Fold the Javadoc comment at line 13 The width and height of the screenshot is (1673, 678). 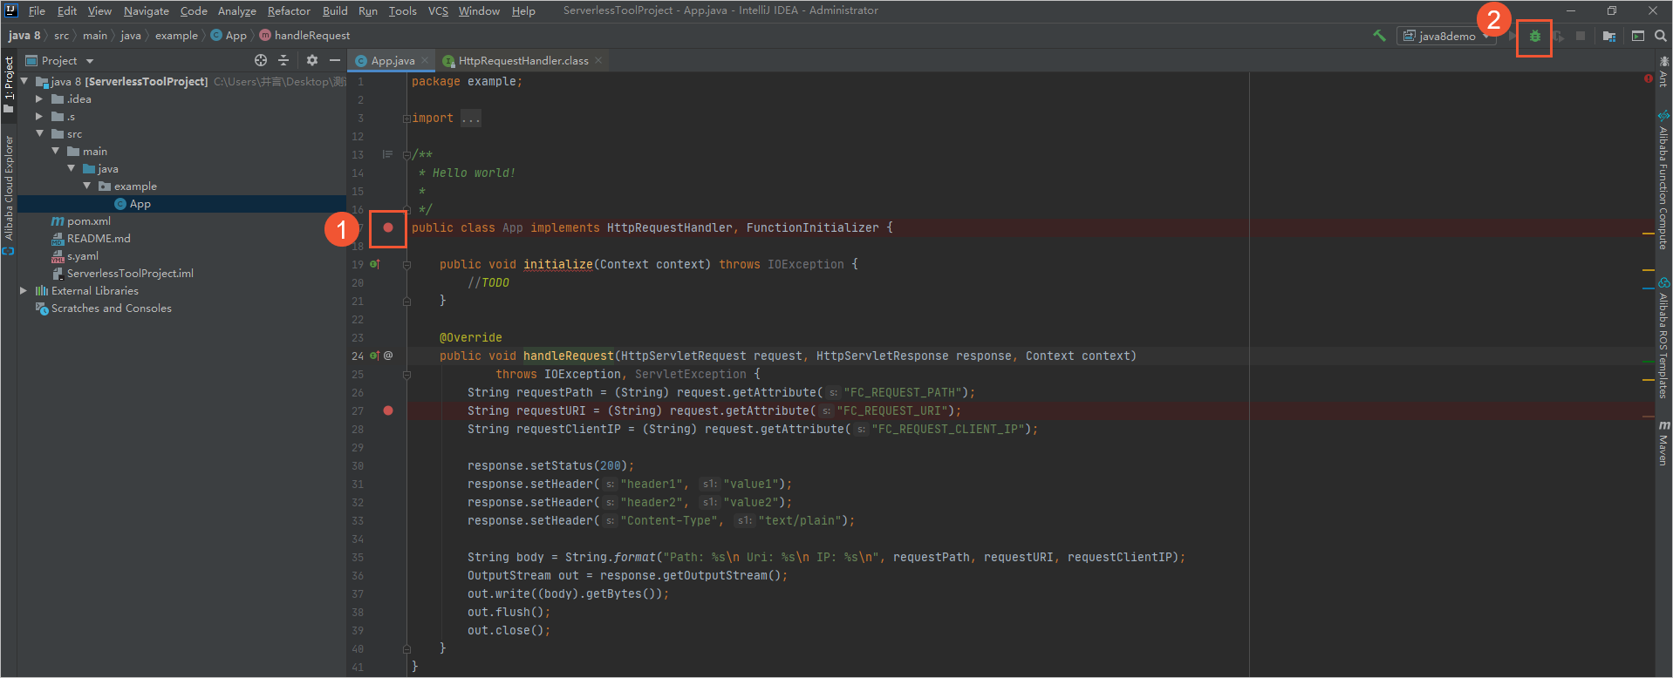406,155
